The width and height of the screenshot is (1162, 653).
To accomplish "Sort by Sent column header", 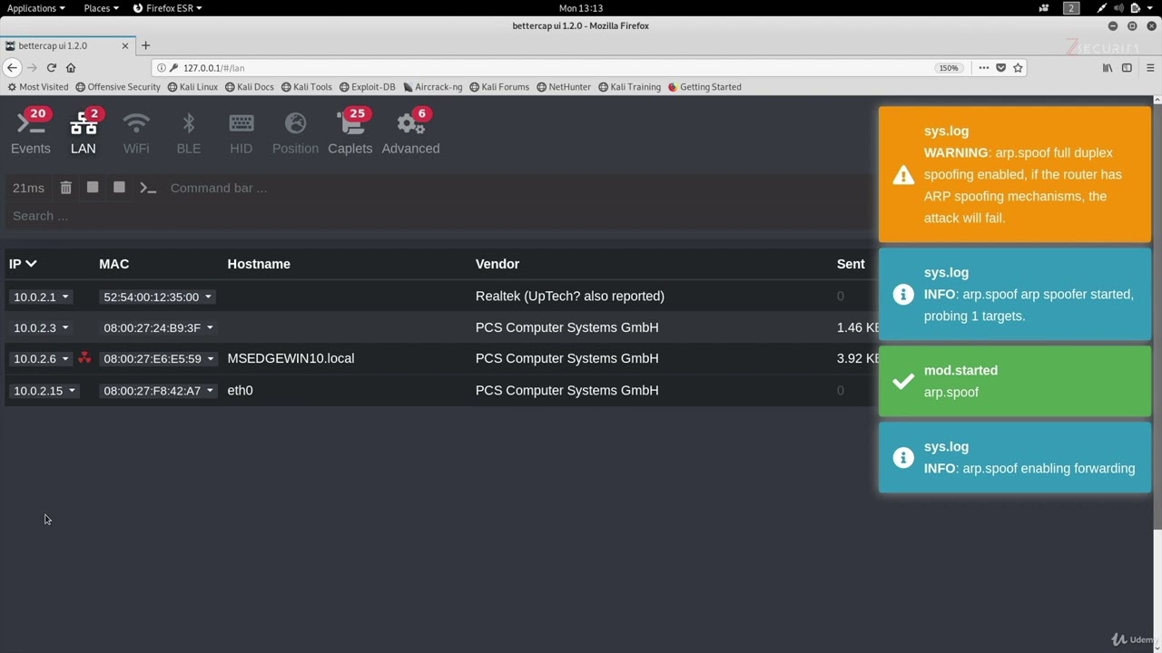I will click(851, 264).
